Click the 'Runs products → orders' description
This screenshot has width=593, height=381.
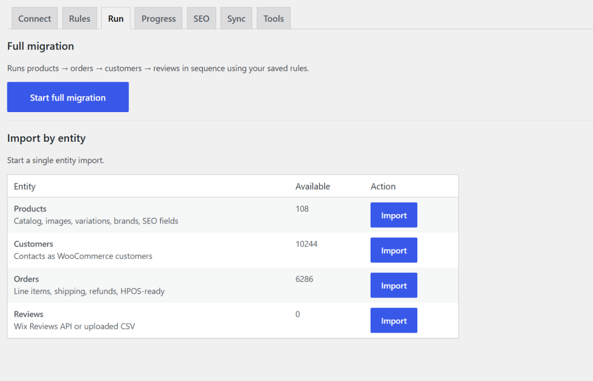pos(158,68)
